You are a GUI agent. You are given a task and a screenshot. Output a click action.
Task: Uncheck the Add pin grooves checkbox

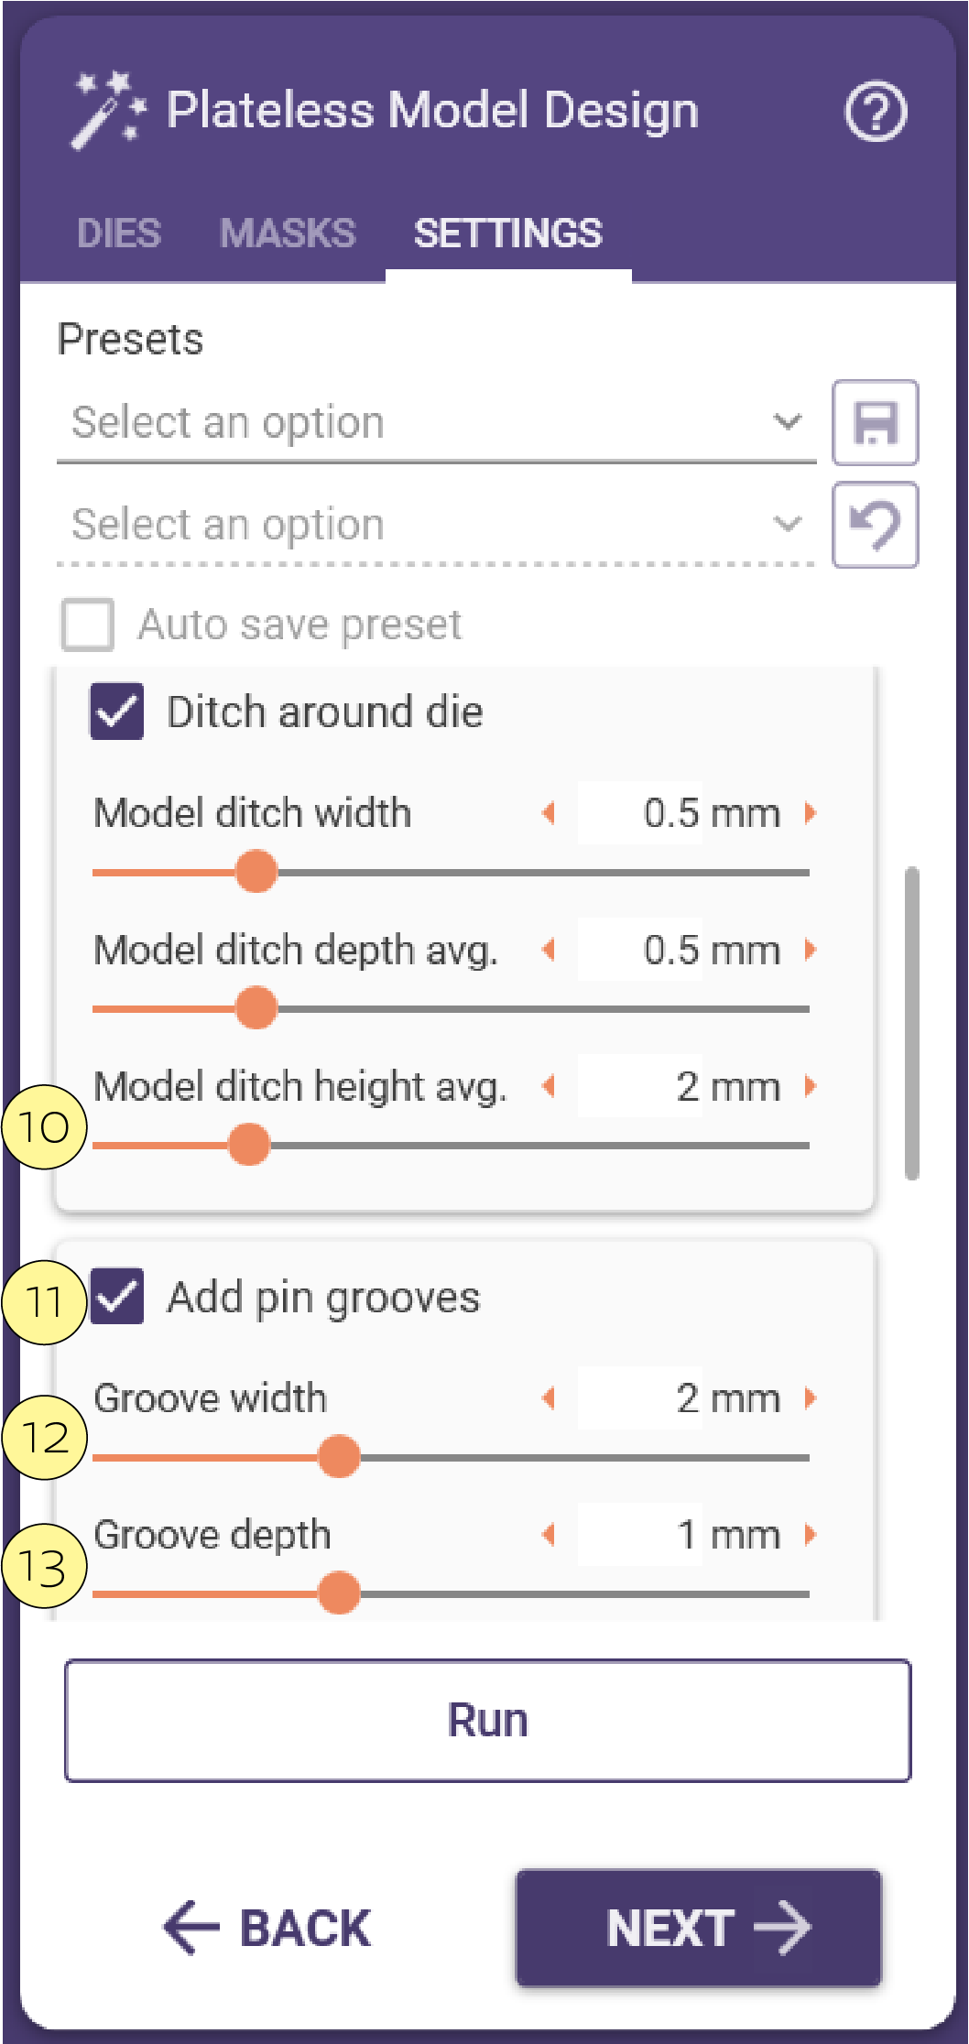coord(117,1297)
